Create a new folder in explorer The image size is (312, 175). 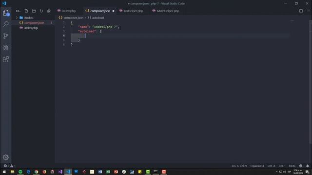click(34, 11)
